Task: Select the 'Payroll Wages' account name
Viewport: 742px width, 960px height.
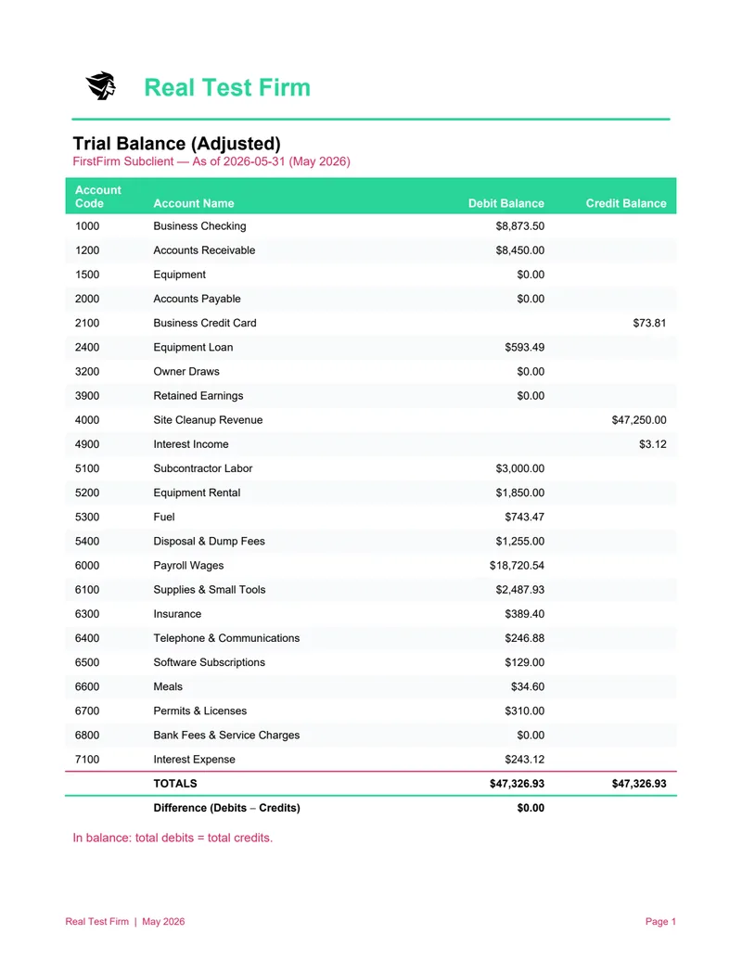Action: tap(188, 566)
